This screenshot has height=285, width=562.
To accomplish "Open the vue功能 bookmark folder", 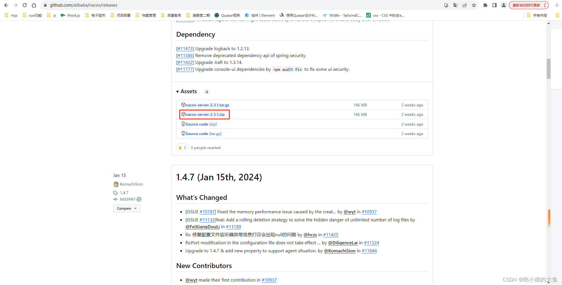I will (32, 15).
